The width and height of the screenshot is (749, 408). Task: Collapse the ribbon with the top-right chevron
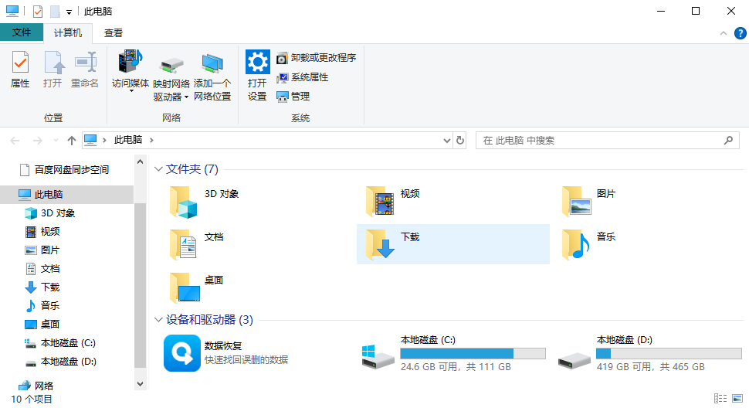(x=724, y=33)
